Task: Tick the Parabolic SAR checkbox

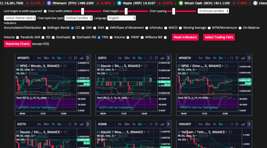Action: (43, 37)
